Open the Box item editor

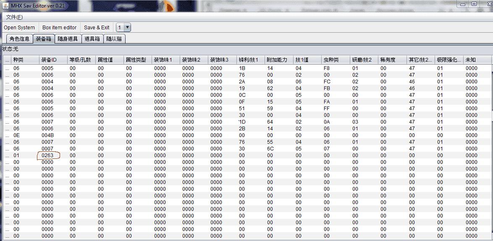tap(60, 27)
